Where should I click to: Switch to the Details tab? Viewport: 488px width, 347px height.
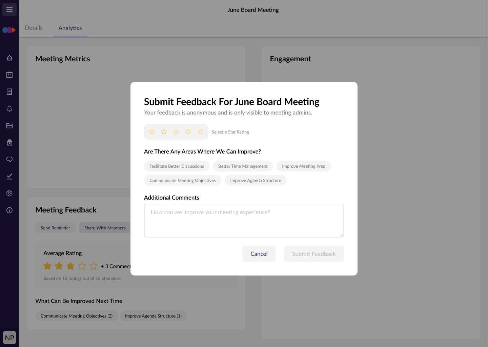click(x=34, y=28)
